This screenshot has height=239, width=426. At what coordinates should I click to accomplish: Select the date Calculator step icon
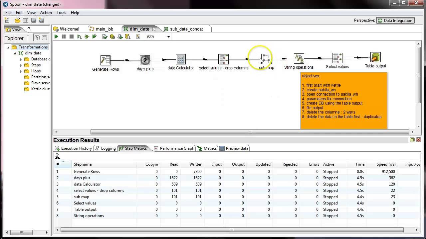click(180, 59)
